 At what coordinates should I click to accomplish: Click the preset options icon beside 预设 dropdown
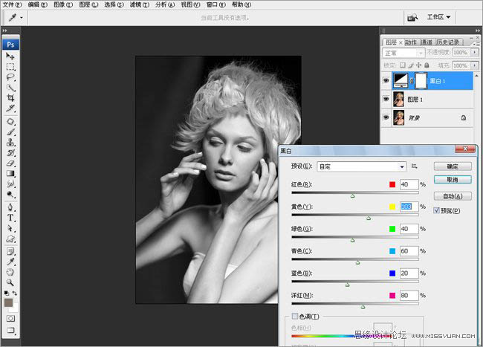[415, 166]
